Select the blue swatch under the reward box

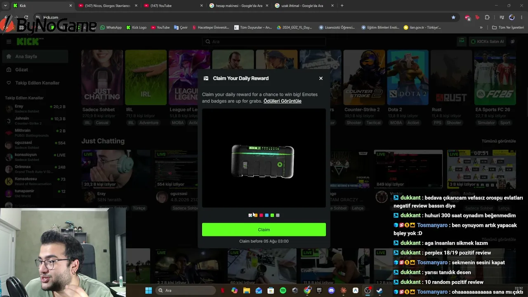pos(266,215)
